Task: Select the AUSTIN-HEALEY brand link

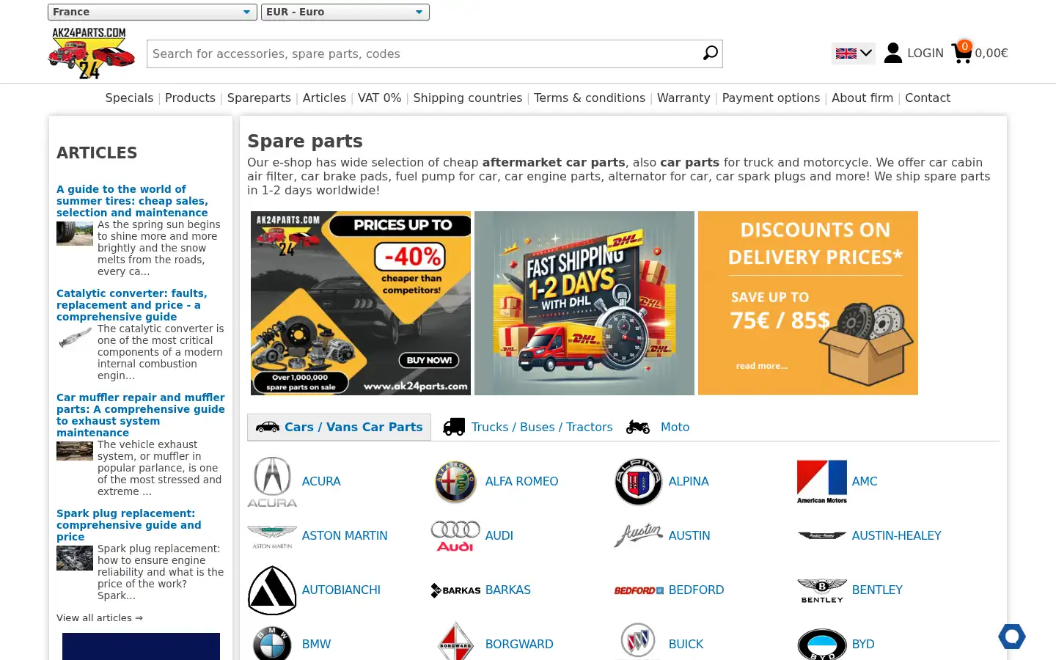Action: pos(896,536)
